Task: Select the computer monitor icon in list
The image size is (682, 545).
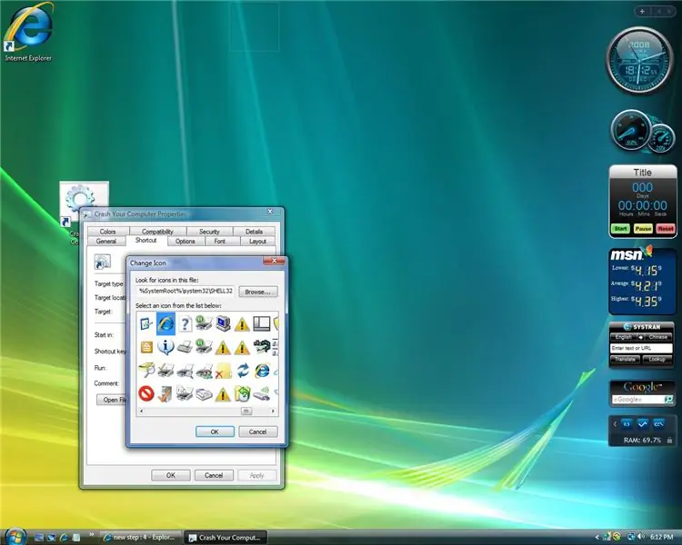Action: pyautogui.click(x=223, y=323)
